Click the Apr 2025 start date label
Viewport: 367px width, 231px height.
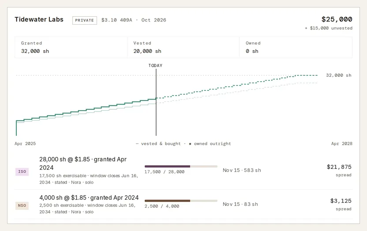tap(25, 144)
